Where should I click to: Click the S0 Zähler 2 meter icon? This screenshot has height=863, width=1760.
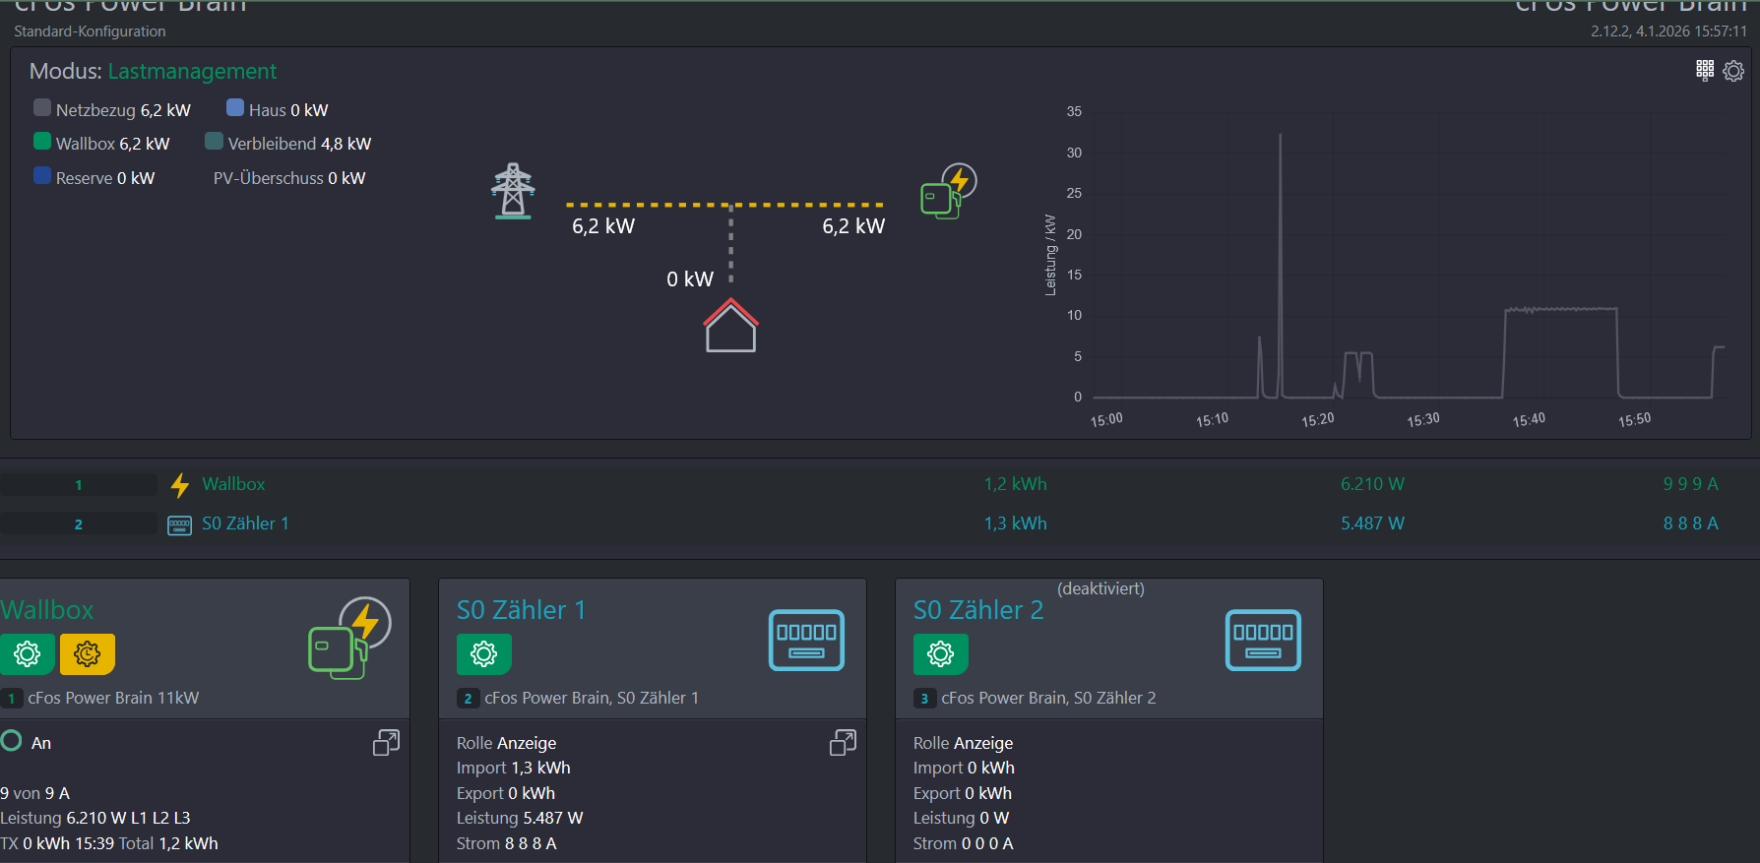pyautogui.click(x=1263, y=641)
